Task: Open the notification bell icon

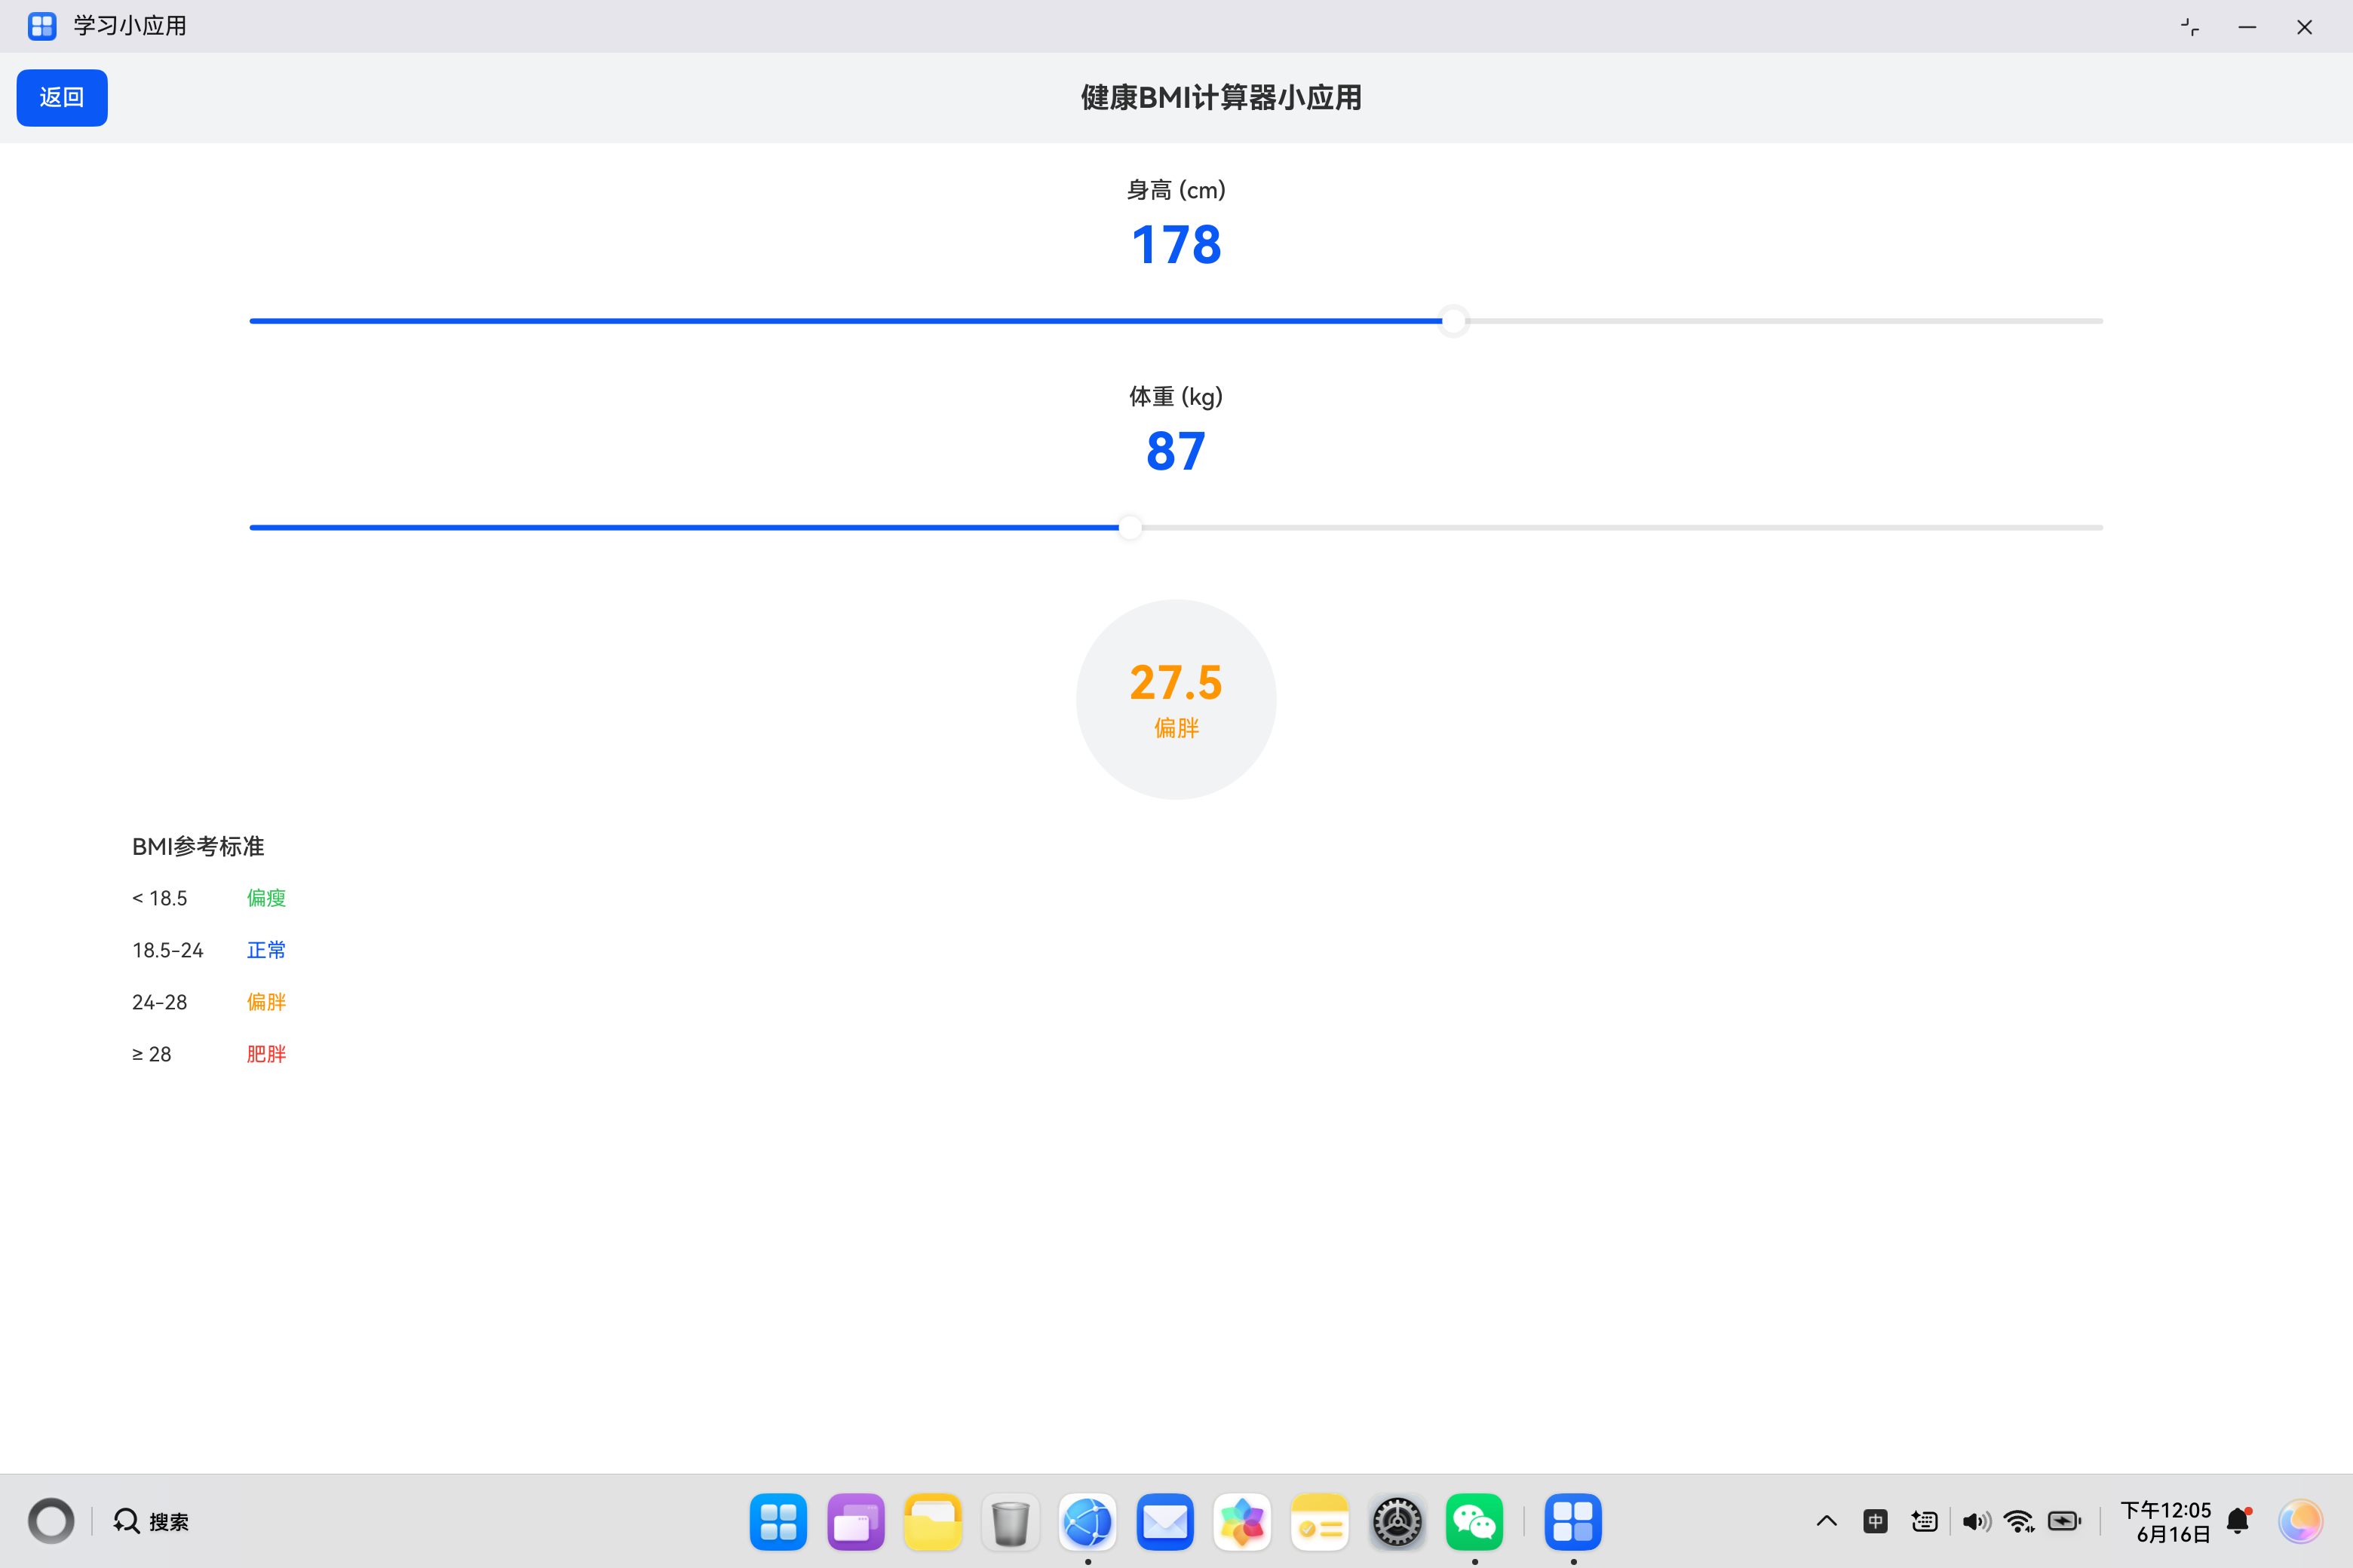Action: coord(2239,1521)
